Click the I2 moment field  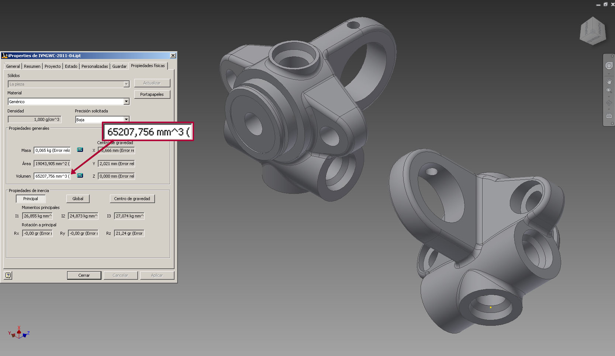(83, 216)
